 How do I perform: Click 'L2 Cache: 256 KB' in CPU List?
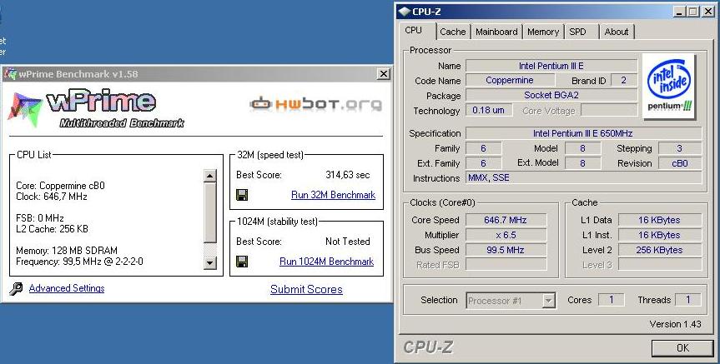click(52, 229)
